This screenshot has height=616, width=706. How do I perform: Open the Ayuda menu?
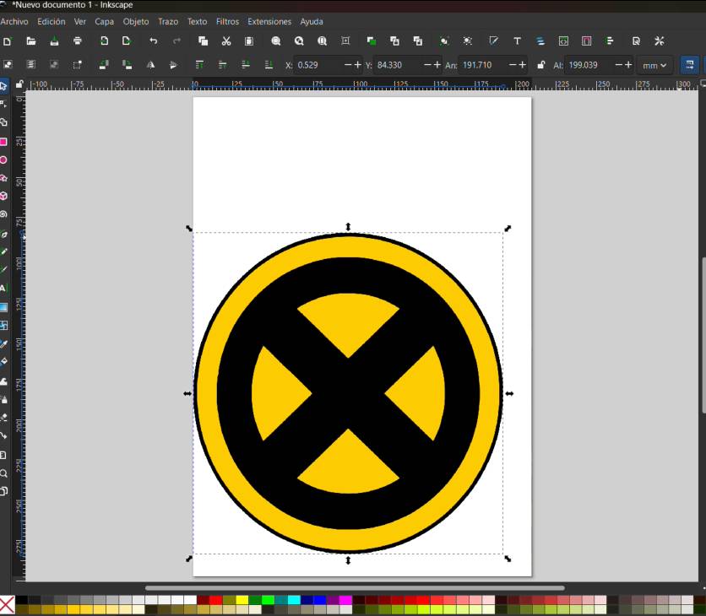pyautogui.click(x=312, y=22)
